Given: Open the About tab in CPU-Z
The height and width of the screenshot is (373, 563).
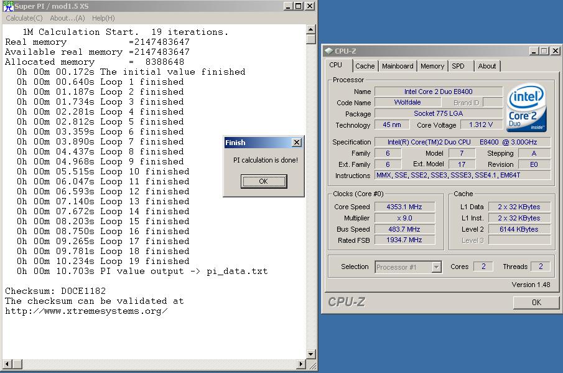Looking at the screenshot, I should tap(487, 66).
